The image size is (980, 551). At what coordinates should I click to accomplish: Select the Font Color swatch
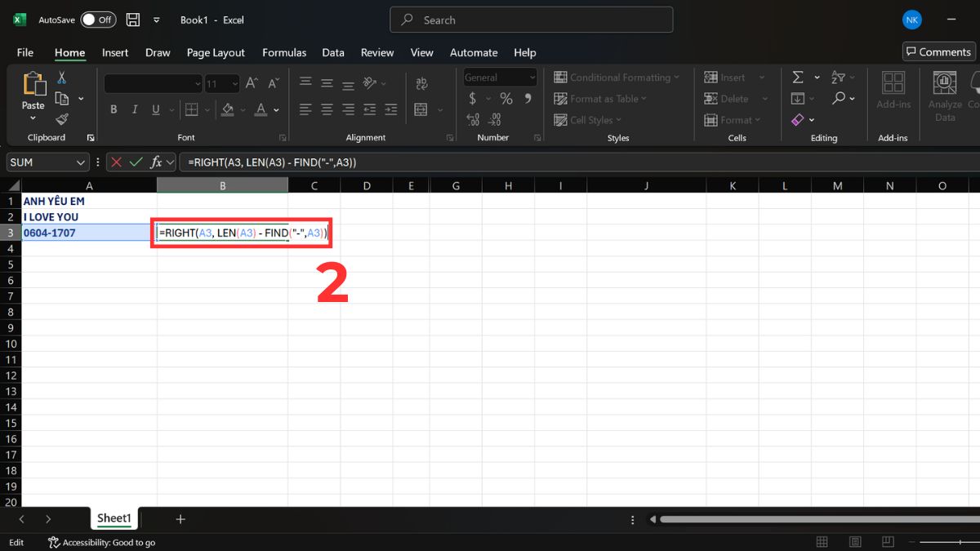(260, 109)
